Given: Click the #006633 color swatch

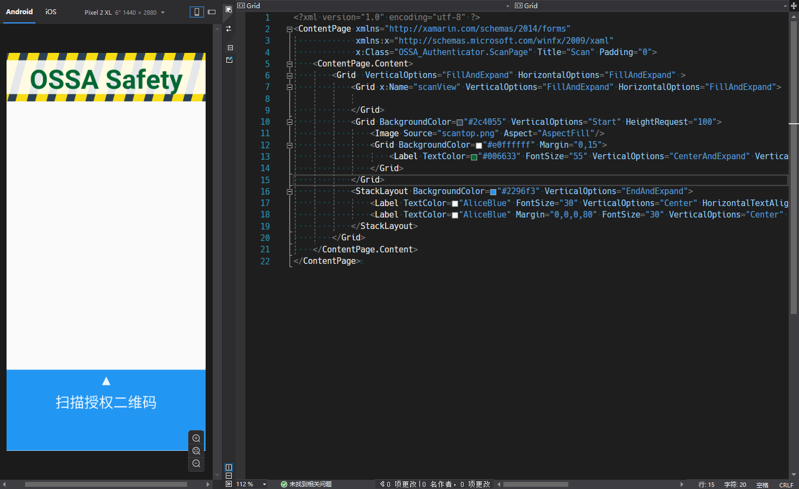Looking at the screenshot, I should click(474, 158).
